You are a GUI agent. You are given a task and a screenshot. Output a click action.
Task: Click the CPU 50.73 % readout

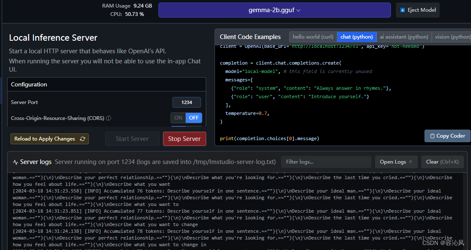pos(127,14)
